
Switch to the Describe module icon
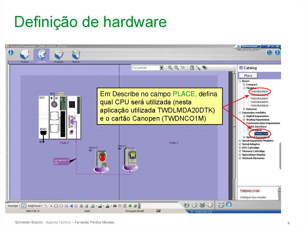(x=41, y=55)
